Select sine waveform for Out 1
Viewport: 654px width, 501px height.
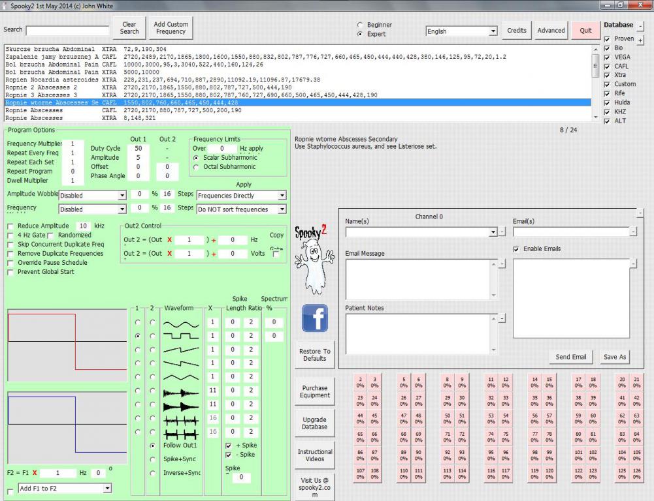(138, 322)
